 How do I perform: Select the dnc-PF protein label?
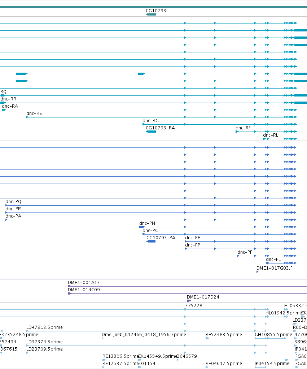(x=245, y=252)
